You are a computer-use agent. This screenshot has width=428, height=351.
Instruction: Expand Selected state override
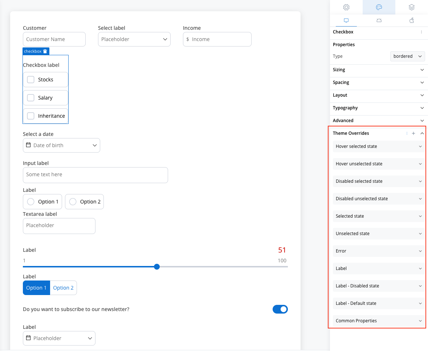pyautogui.click(x=379, y=216)
